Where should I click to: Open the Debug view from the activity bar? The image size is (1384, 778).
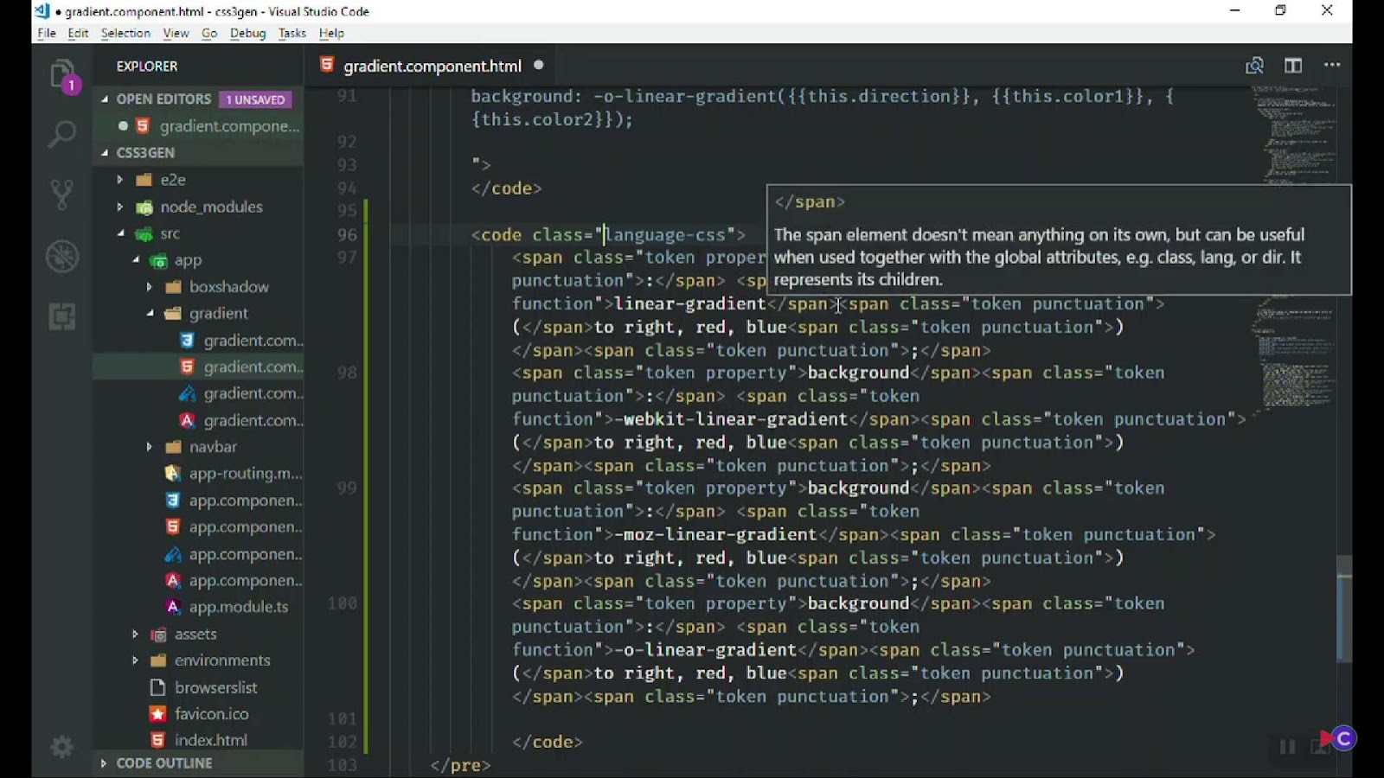pyautogui.click(x=61, y=256)
